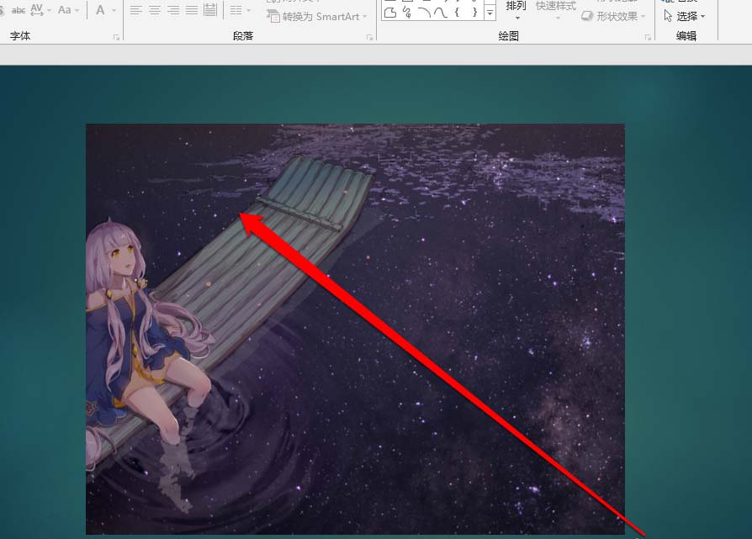Open the 选择 select dropdown

pos(685,16)
